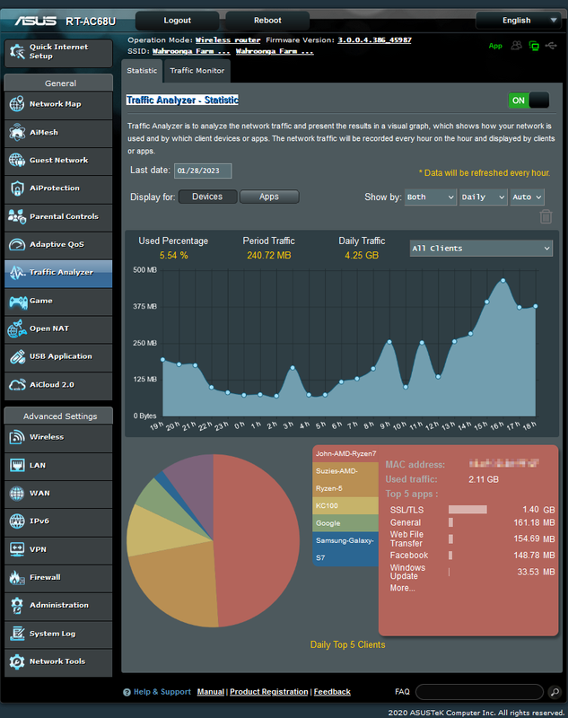Open the Daily interval dropdown

tap(484, 197)
